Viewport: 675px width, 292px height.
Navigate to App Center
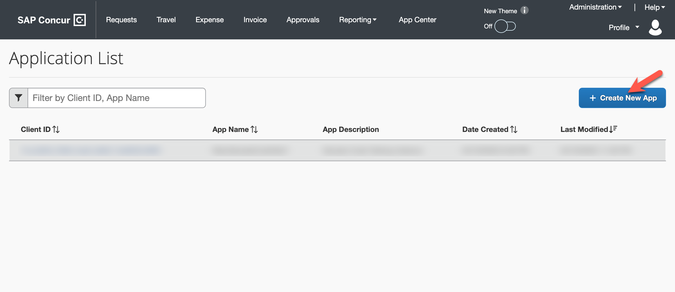417,20
